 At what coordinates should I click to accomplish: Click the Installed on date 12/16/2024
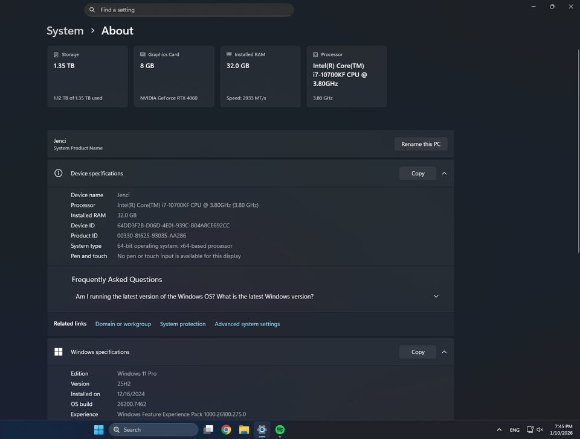point(131,394)
